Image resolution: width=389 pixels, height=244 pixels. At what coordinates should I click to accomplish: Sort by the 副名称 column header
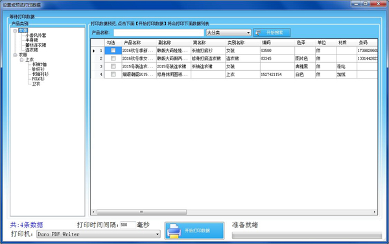click(x=174, y=43)
